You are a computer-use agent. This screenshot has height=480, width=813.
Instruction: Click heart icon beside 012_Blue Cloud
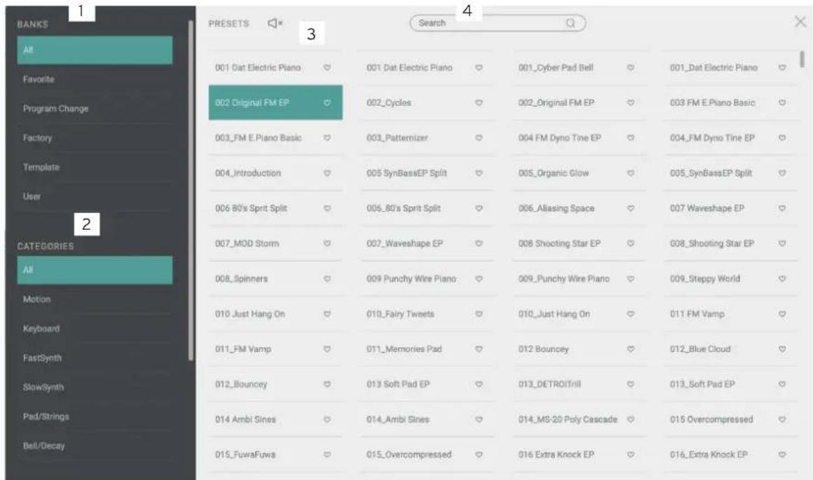(782, 349)
